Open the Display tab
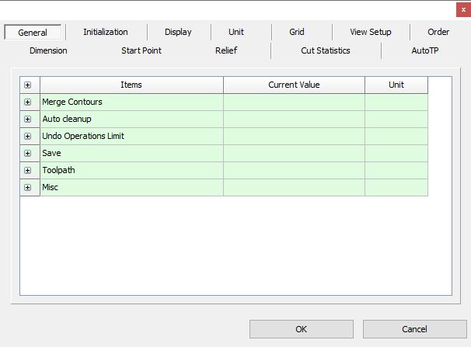 (178, 32)
